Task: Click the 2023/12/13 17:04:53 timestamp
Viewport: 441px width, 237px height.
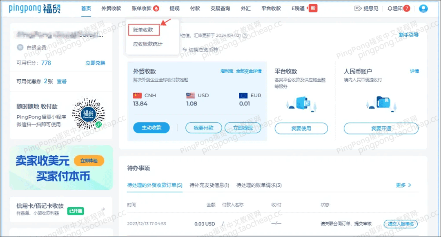Action: (x=147, y=224)
